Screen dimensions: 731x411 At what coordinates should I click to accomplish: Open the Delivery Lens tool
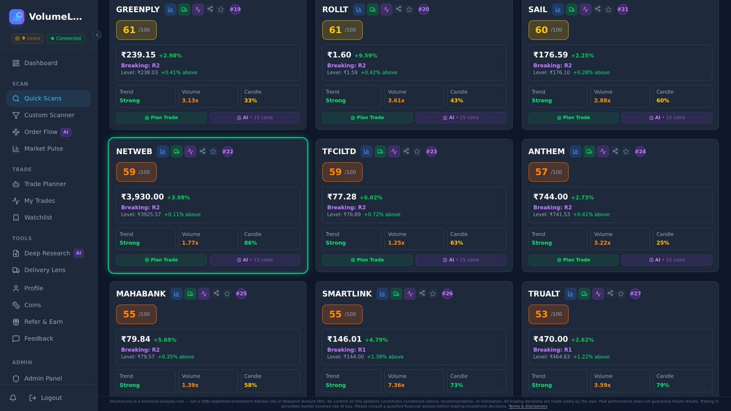[x=46, y=270]
